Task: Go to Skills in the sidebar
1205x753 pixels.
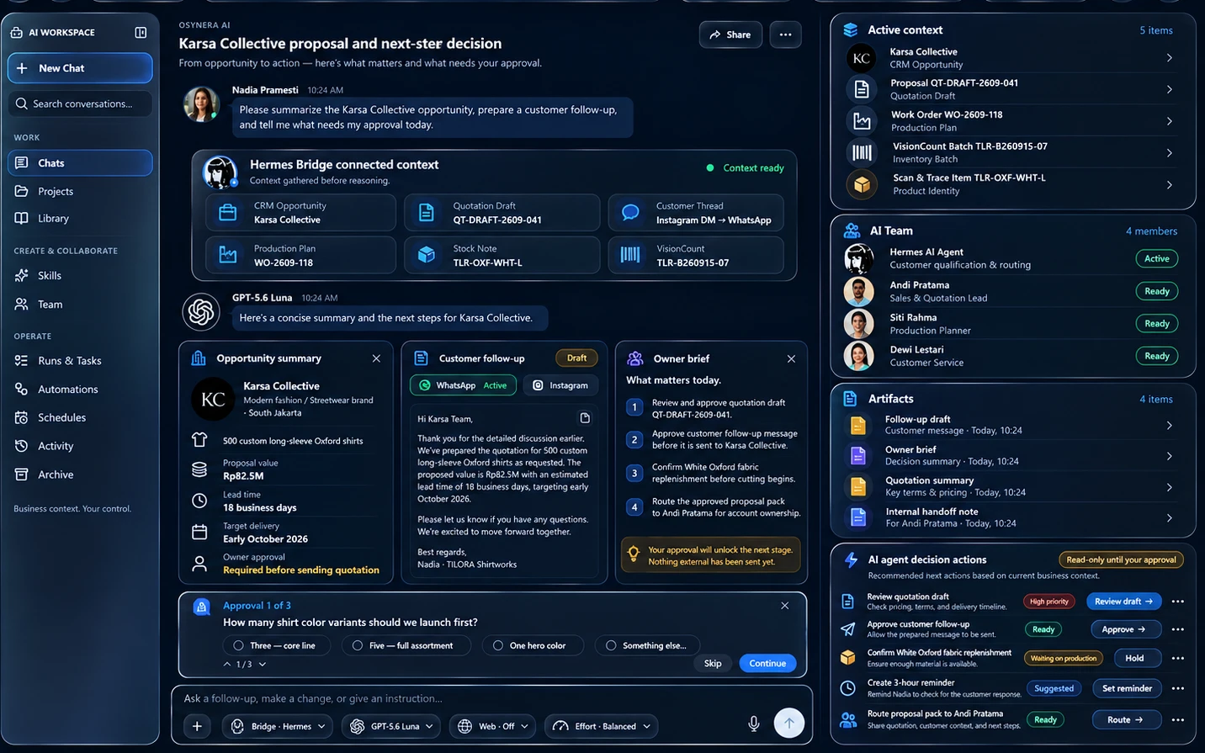Action: (x=80, y=276)
